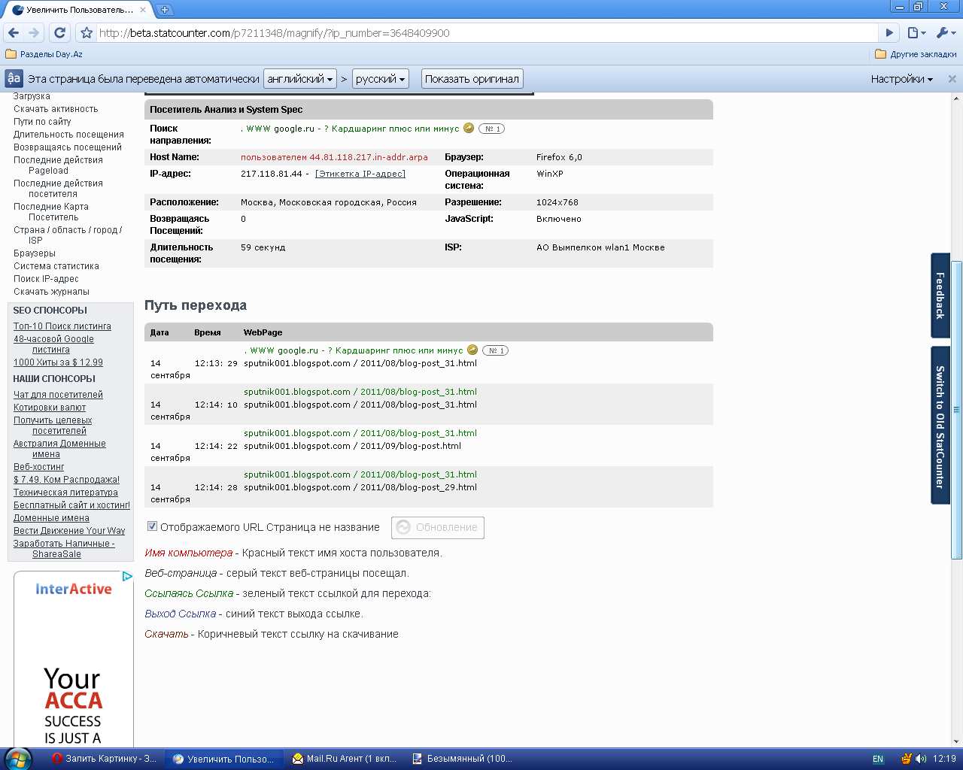The image size is (963, 770).
Task: Click the vertical page scrollbar thumb
Action: point(957,410)
